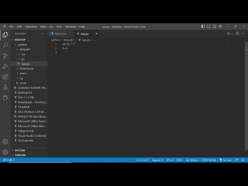248x186 pixels.
Task: Expand the new1 folder
Action: click(x=17, y=73)
